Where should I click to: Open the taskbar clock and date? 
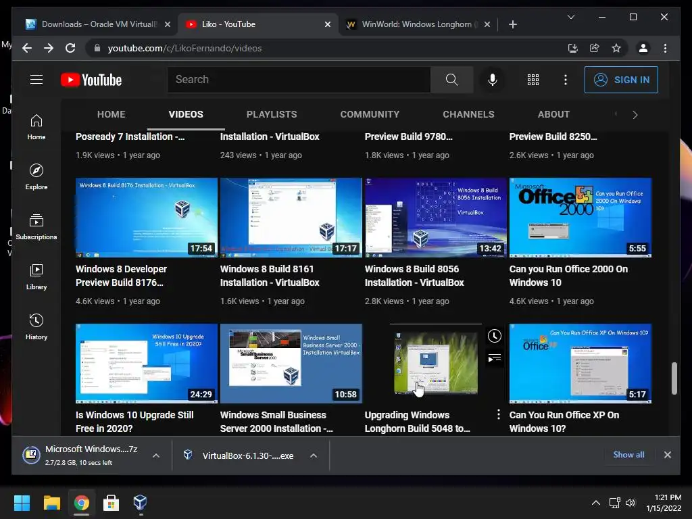(664, 503)
